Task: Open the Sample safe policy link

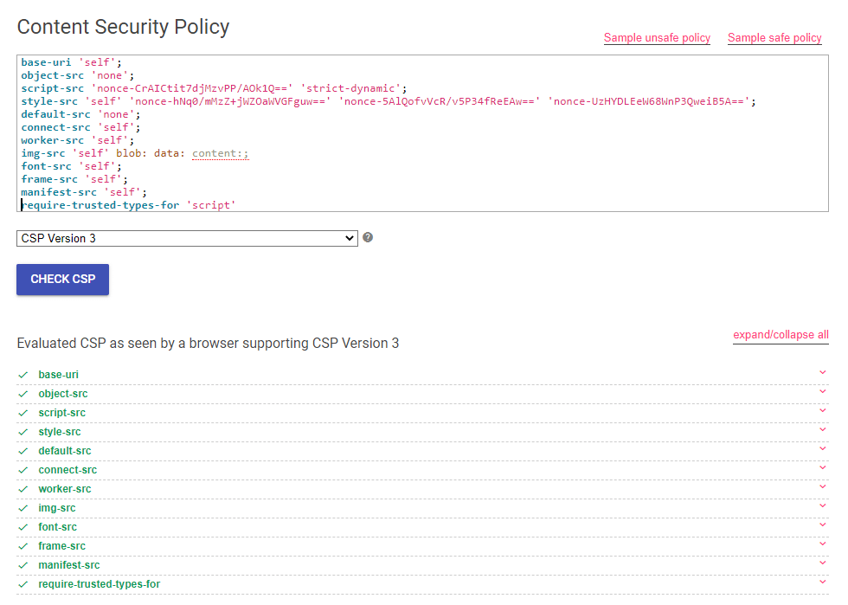Action: (x=774, y=37)
